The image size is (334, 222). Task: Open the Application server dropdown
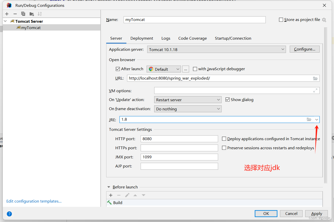tap(216, 49)
